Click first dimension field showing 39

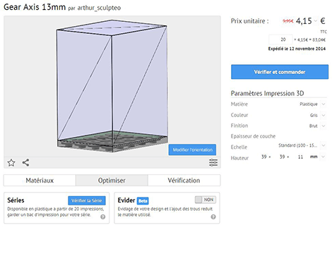pos(264,157)
